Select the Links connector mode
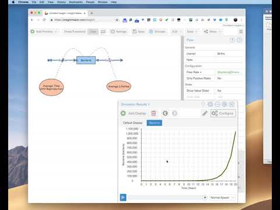 coord(93,32)
